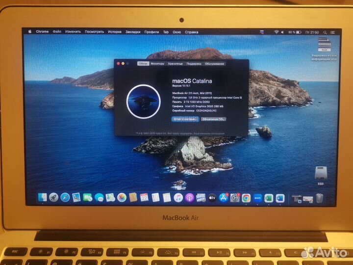
Task: Close the About This Mac window
Action: [x=118, y=63]
